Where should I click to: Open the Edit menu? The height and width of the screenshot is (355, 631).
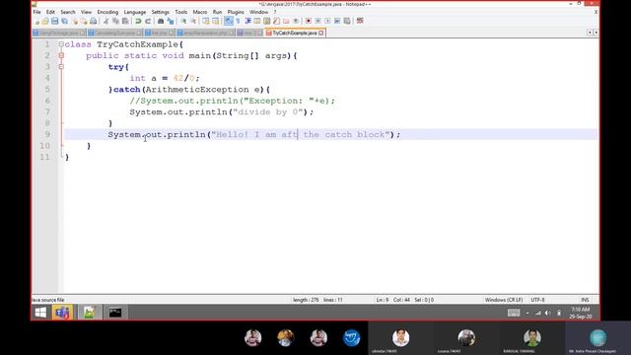pyautogui.click(x=50, y=12)
